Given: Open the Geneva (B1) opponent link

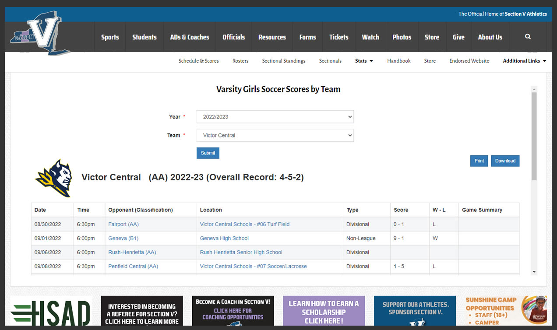Looking at the screenshot, I should pyautogui.click(x=123, y=238).
